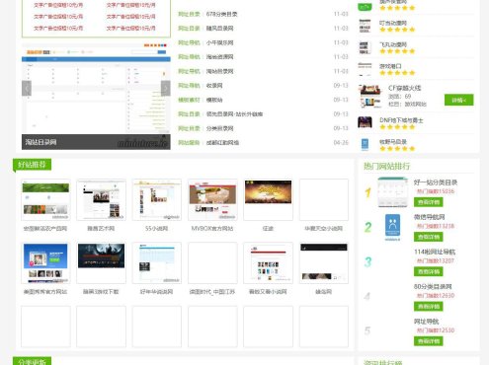Image resolution: width=489 pixels, height=365 pixels.
Task: Show the previous slide in the slideshow
Action: point(27,88)
